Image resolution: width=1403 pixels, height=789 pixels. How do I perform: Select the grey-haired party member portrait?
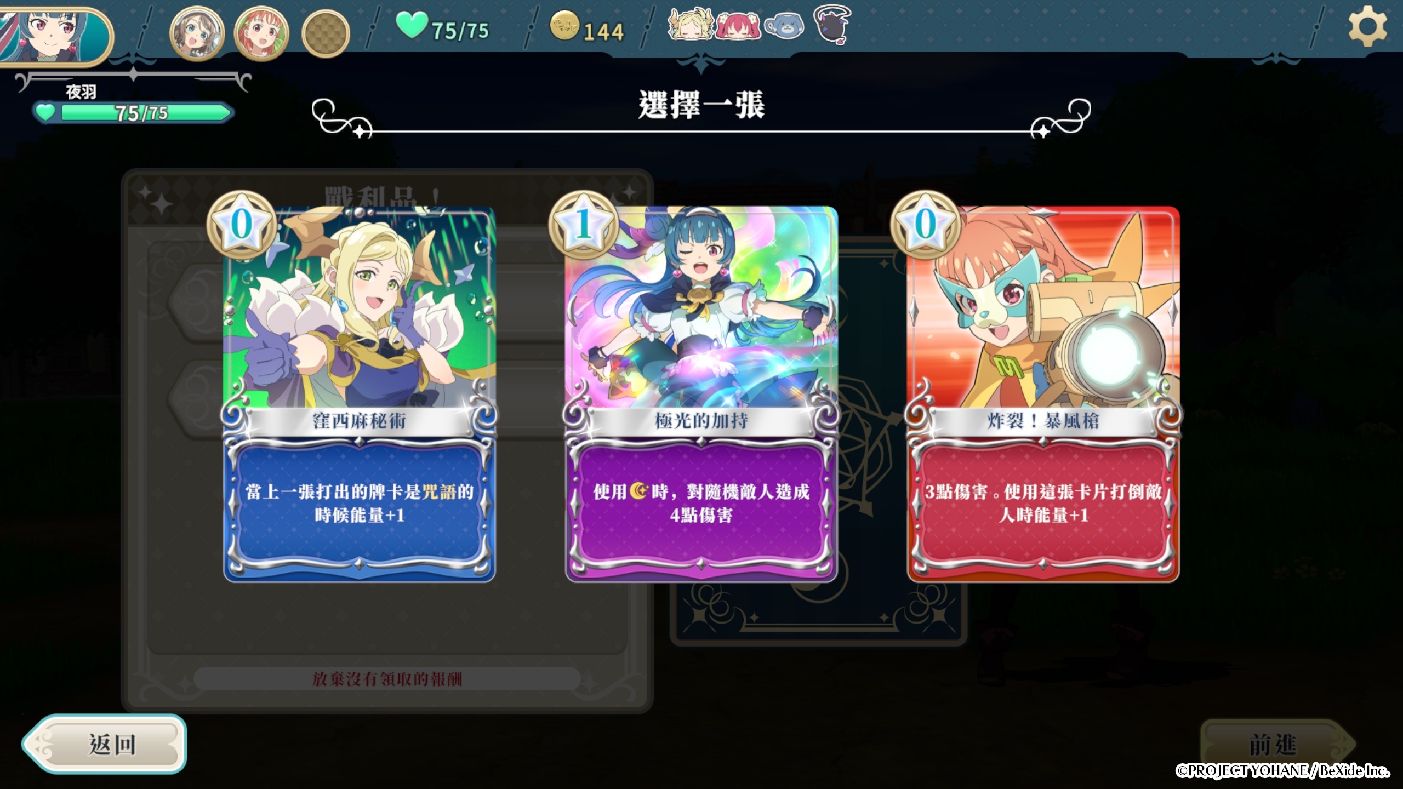coord(197,34)
